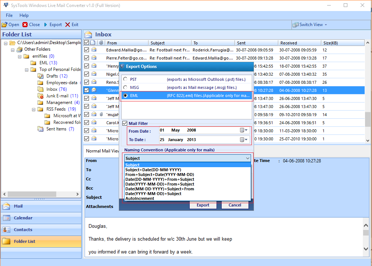372x266 pixels.
Task: Click the red Close icon in toolbar
Action: click(x=25, y=25)
